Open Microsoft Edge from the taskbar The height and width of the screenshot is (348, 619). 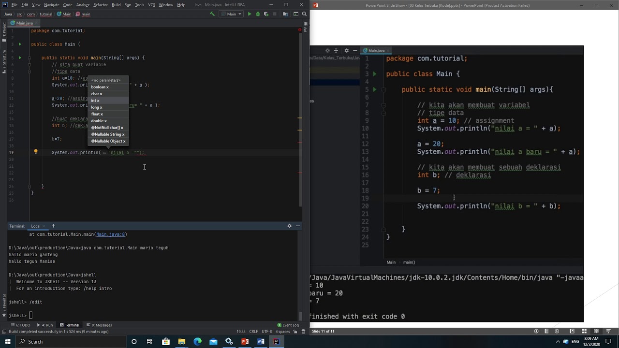click(197, 342)
